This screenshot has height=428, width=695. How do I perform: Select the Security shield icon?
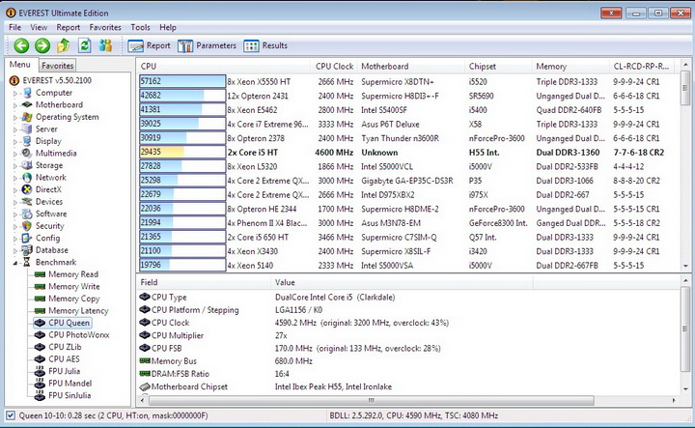(x=27, y=226)
